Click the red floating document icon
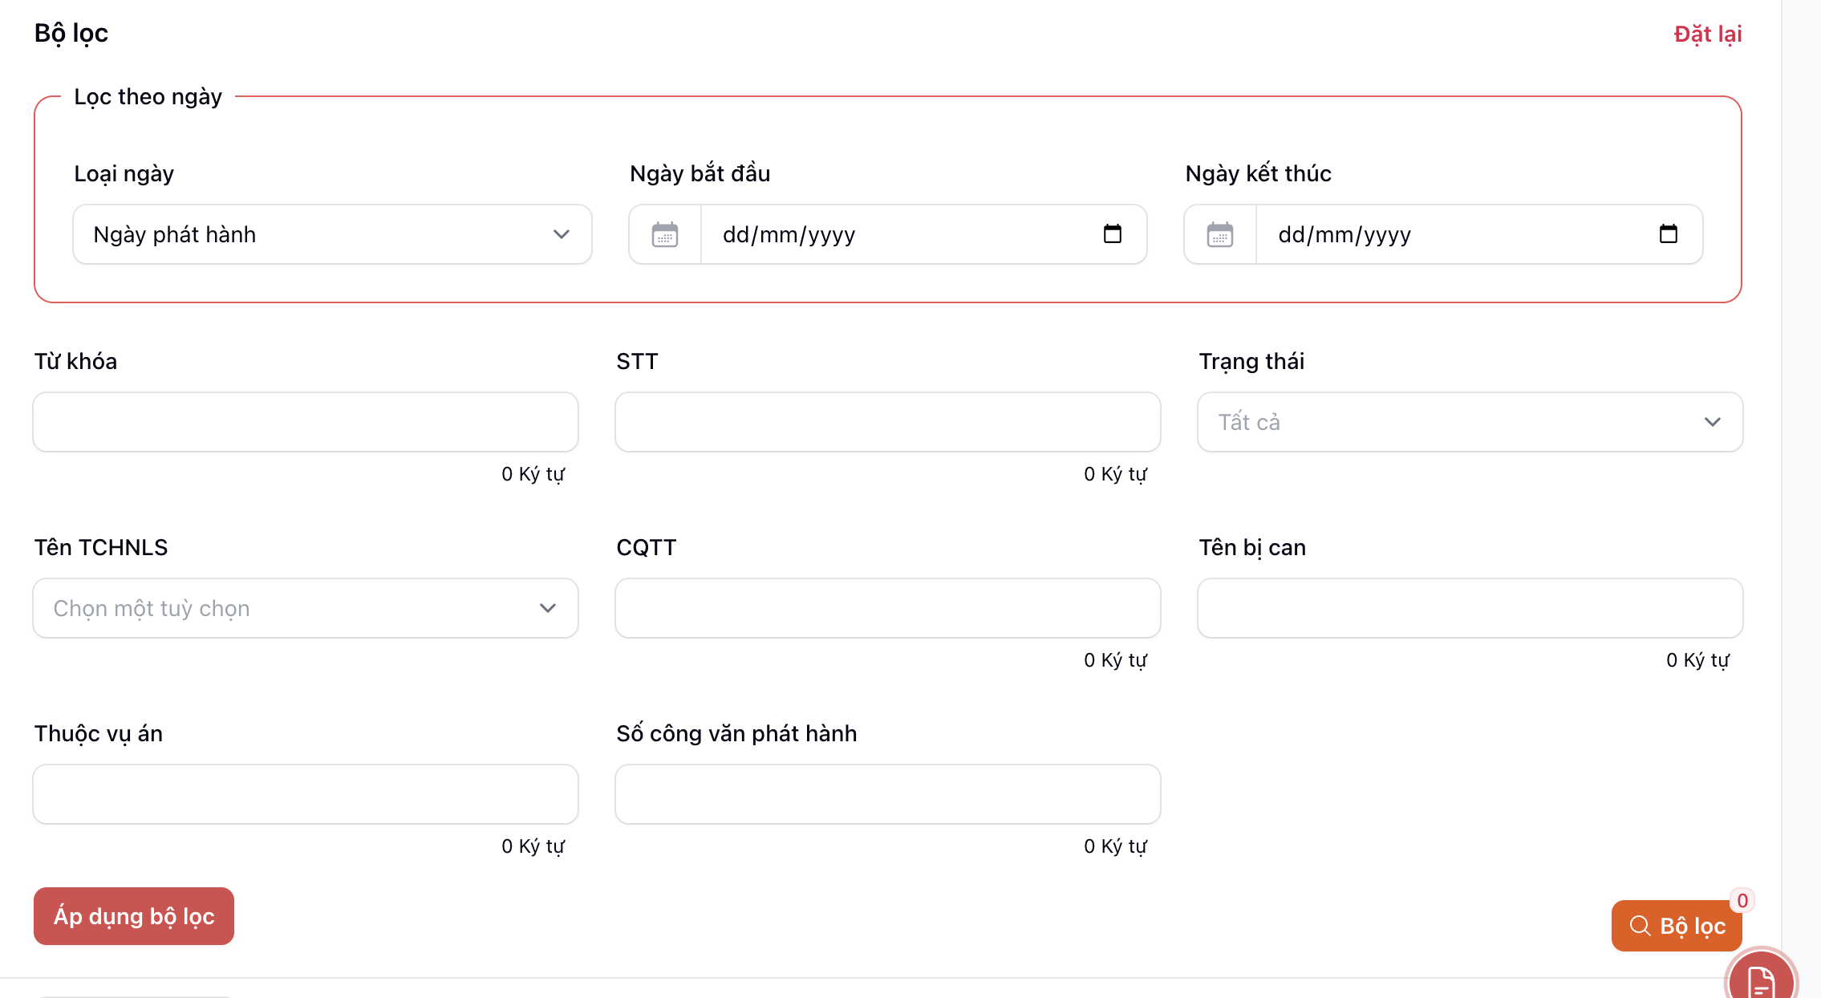This screenshot has height=998, width=1821. [x=1760, y=980]
